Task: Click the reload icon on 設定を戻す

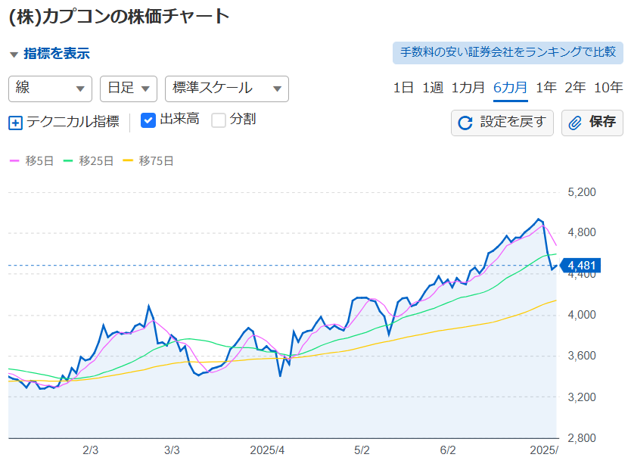Action: 465,123
